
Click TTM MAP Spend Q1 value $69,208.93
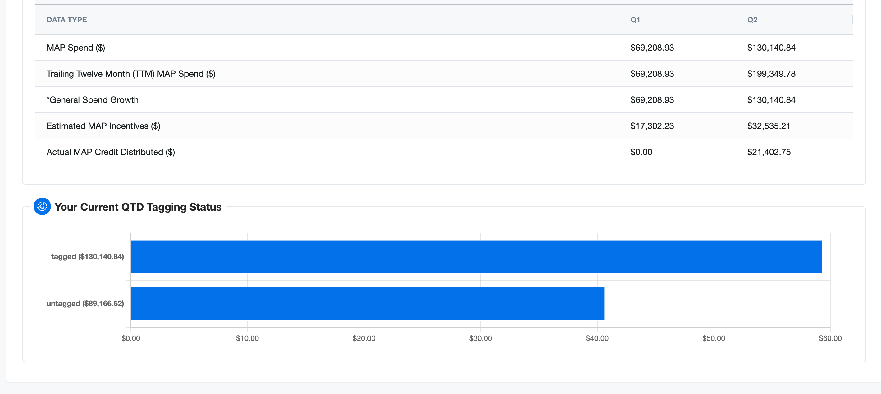pos(652,74)
